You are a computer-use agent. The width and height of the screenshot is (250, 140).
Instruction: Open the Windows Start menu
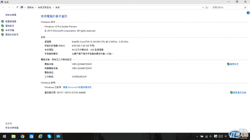point(4,136)
